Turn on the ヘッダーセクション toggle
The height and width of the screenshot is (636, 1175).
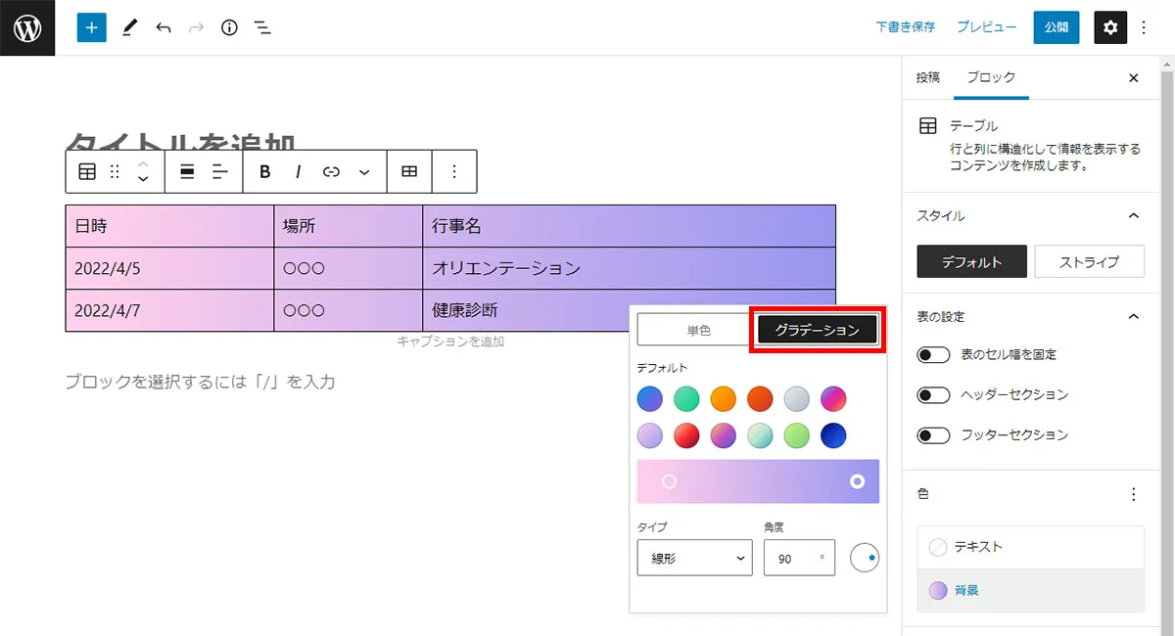932,394
